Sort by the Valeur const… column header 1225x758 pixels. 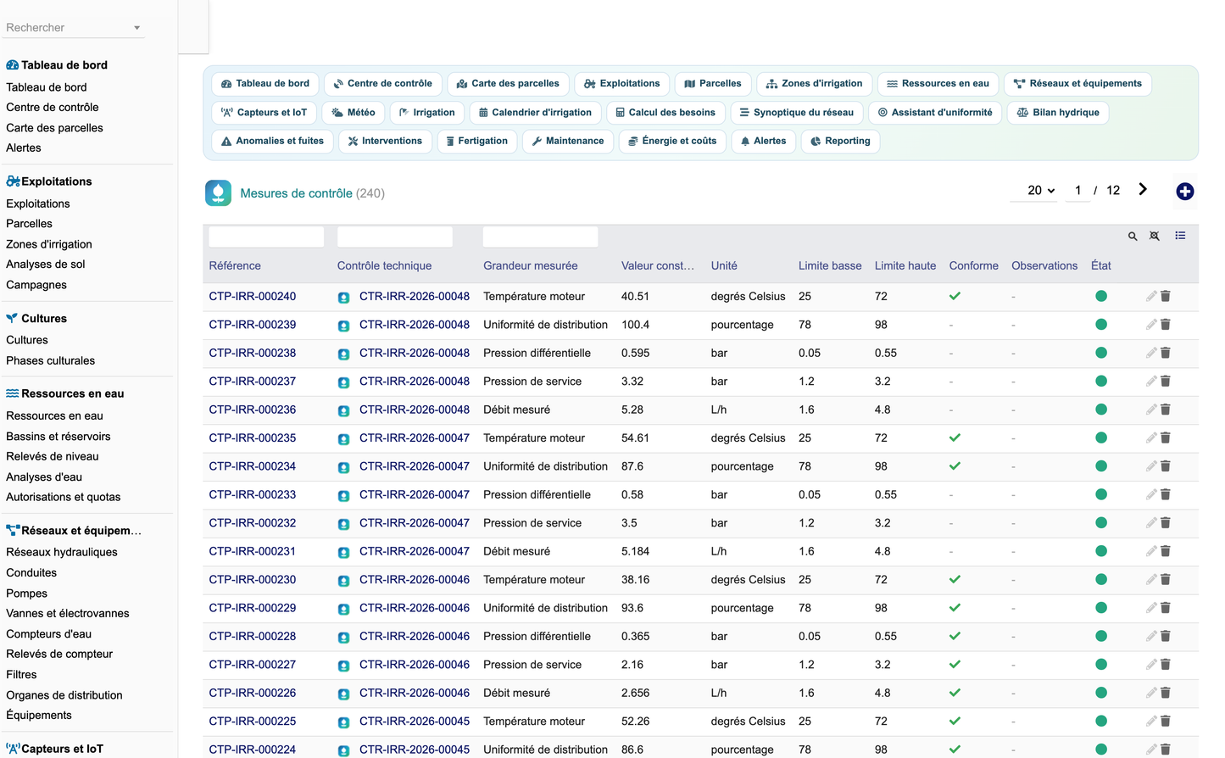tap(658, 265)
